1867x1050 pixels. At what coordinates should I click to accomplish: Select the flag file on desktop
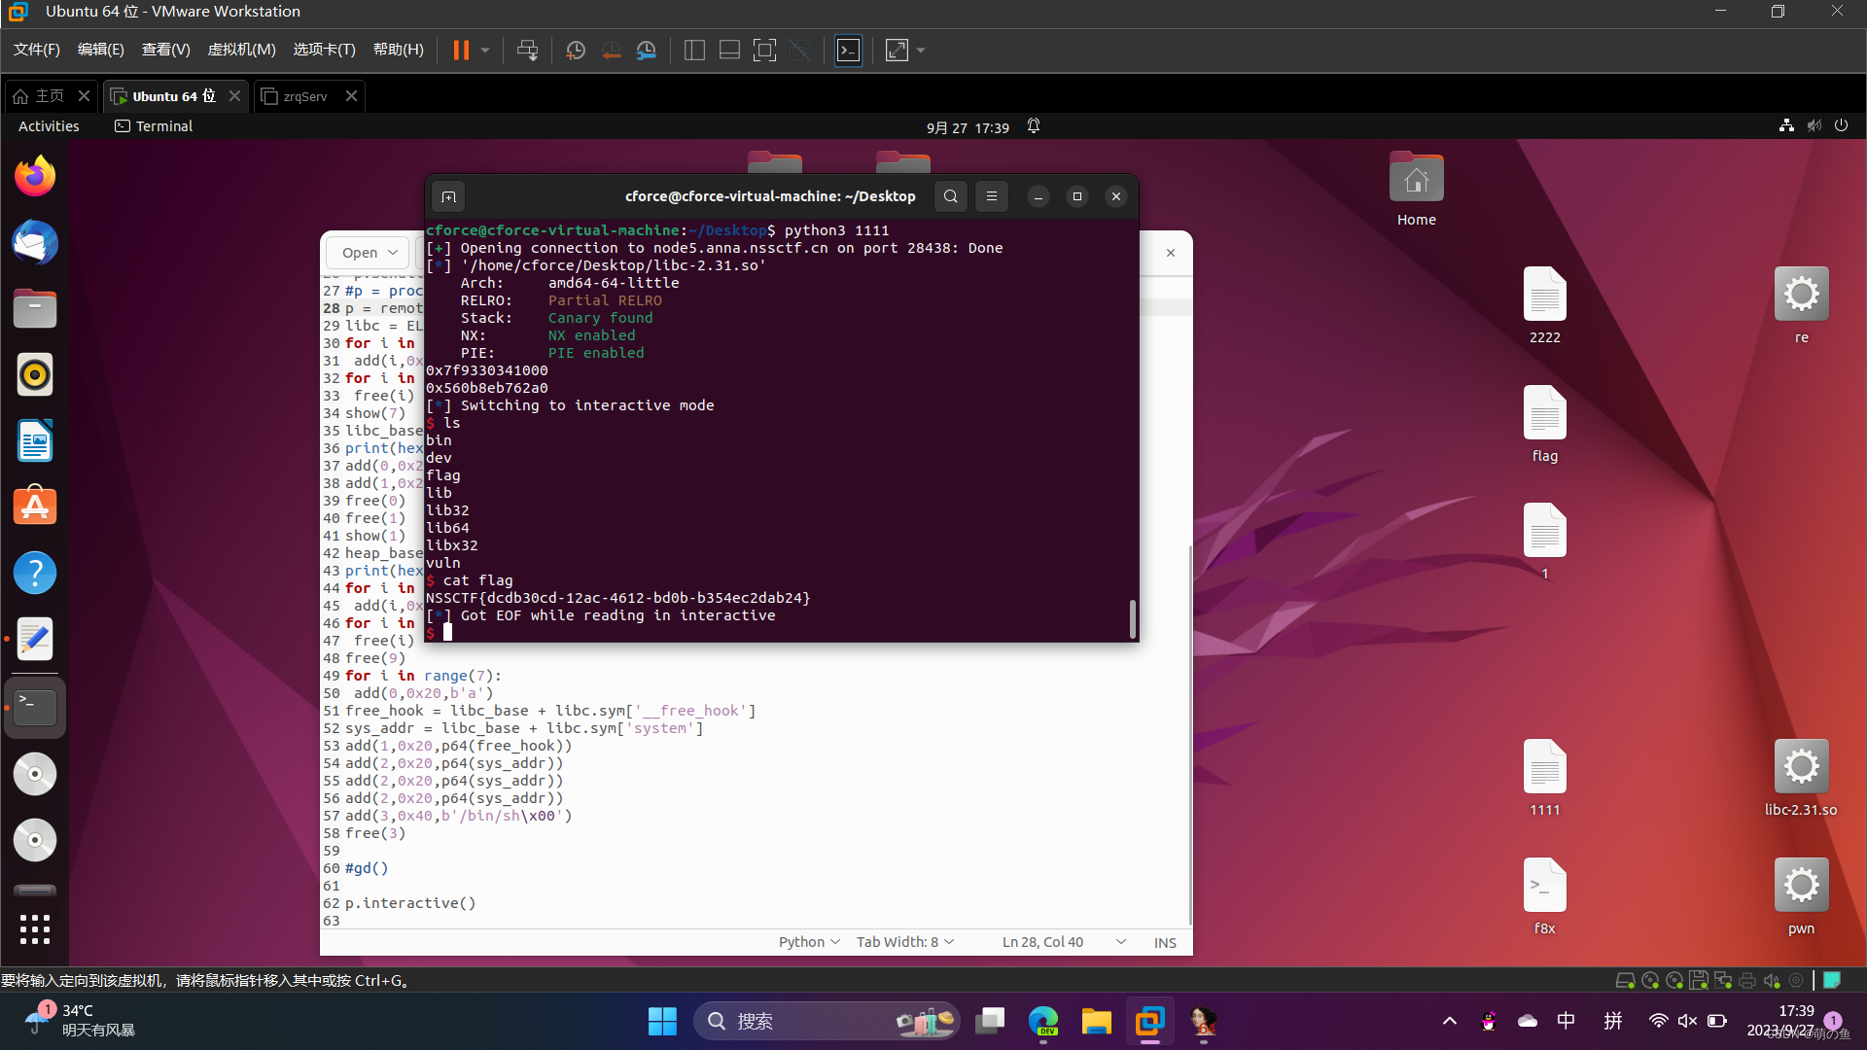tap(1544, 424)
